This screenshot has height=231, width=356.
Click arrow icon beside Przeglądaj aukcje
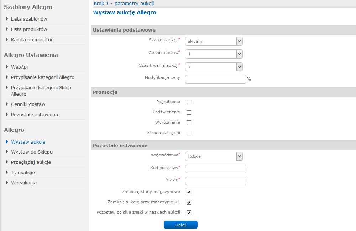7,162
